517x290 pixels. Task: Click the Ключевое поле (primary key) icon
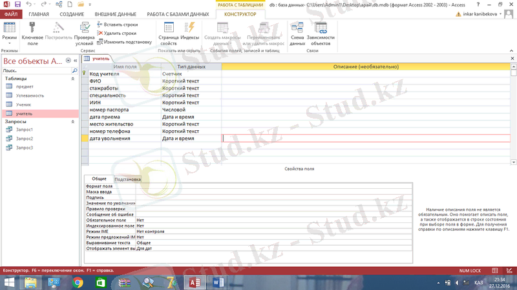pyautogui.click(x=32, y=28)
